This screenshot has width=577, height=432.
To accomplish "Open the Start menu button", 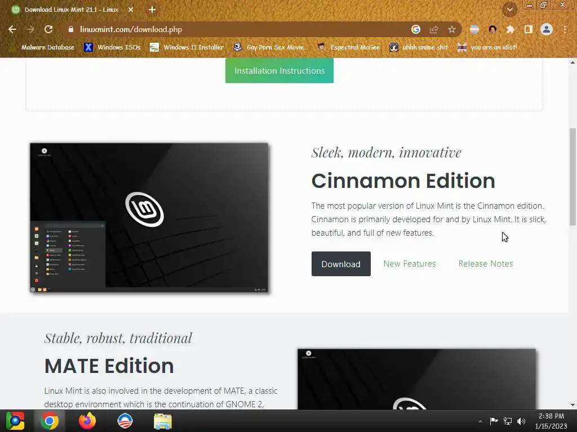I will 15,421.
